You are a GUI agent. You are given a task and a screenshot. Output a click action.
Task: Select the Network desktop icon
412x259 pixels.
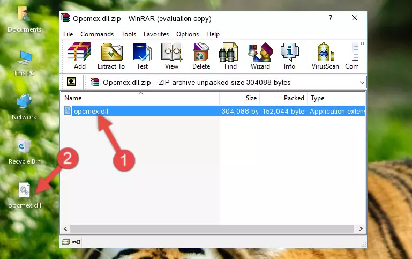[24, 107]
